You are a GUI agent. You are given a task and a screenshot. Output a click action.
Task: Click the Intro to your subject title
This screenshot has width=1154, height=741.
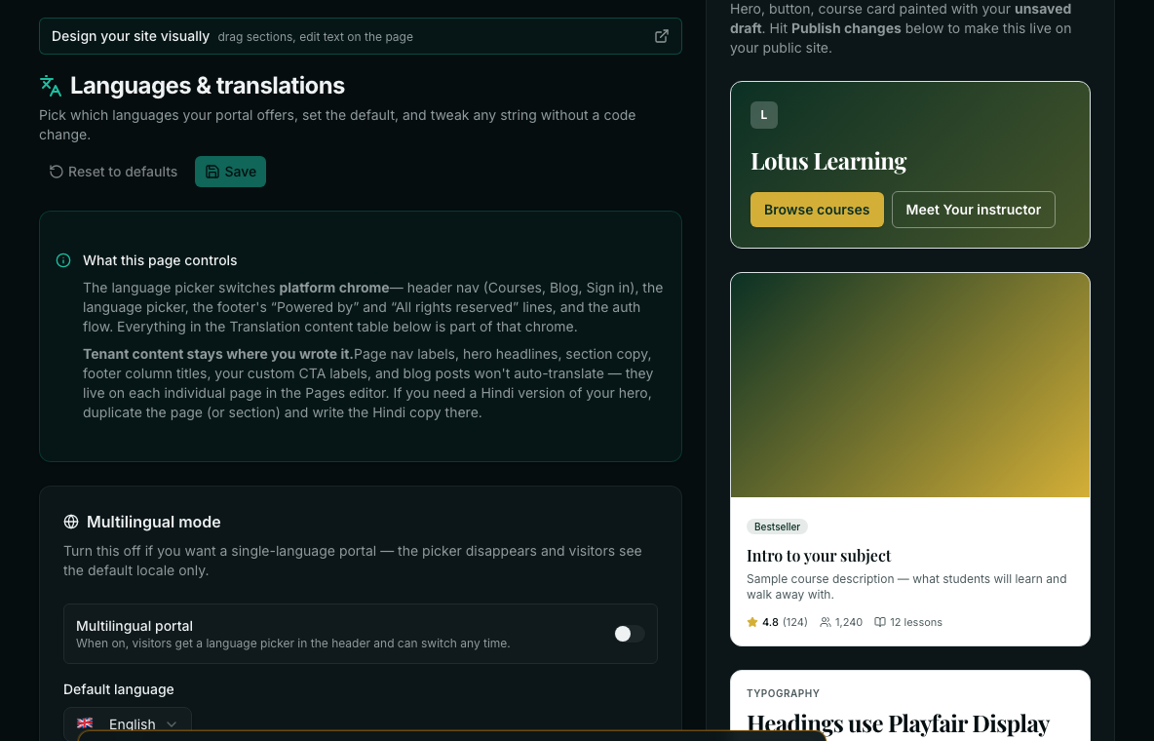(x=819, y=556)
